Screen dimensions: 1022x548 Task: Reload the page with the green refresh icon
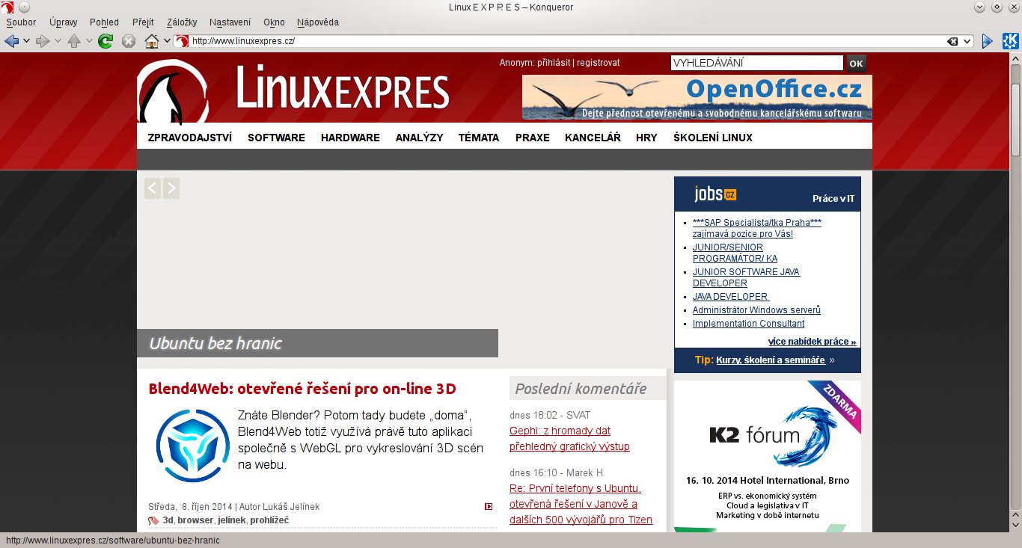105,41
